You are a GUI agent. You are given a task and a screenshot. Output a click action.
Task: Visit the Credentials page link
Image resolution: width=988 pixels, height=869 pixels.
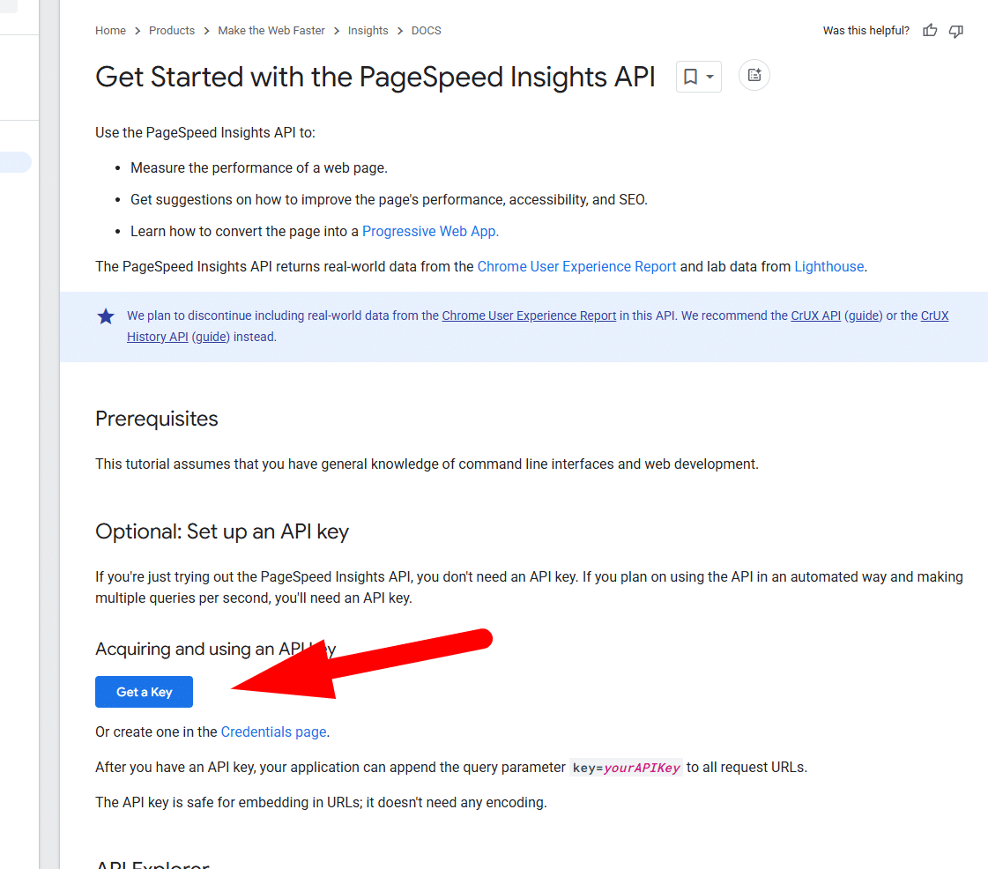click(x=273, y=732)
